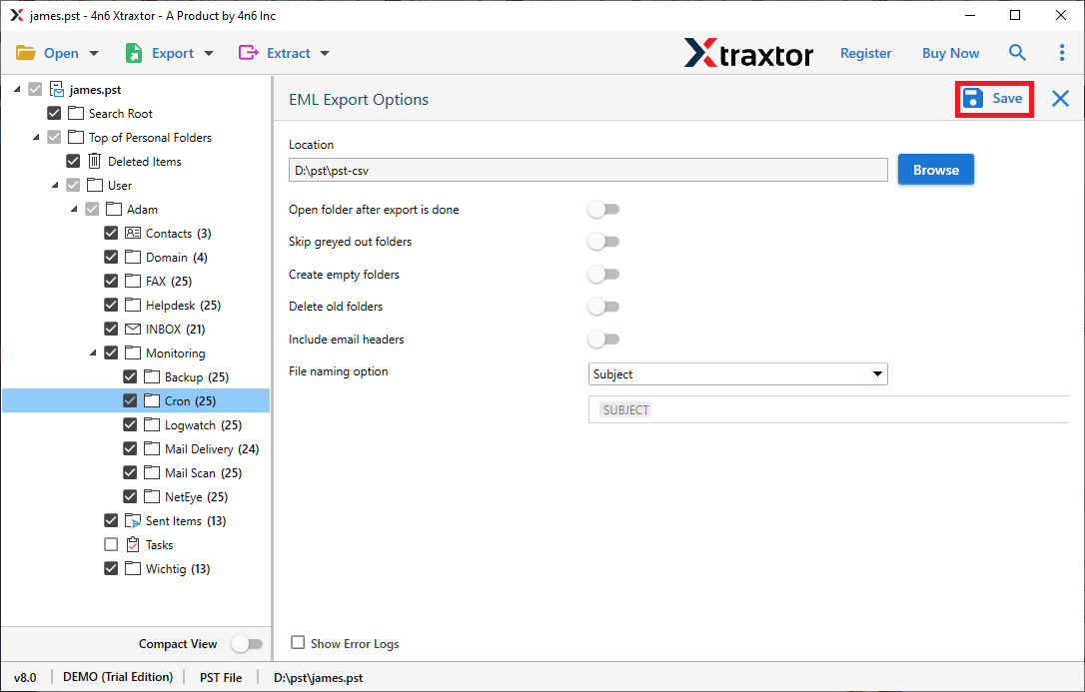
Task: Open the Extract menu
Action: [284, 53]
